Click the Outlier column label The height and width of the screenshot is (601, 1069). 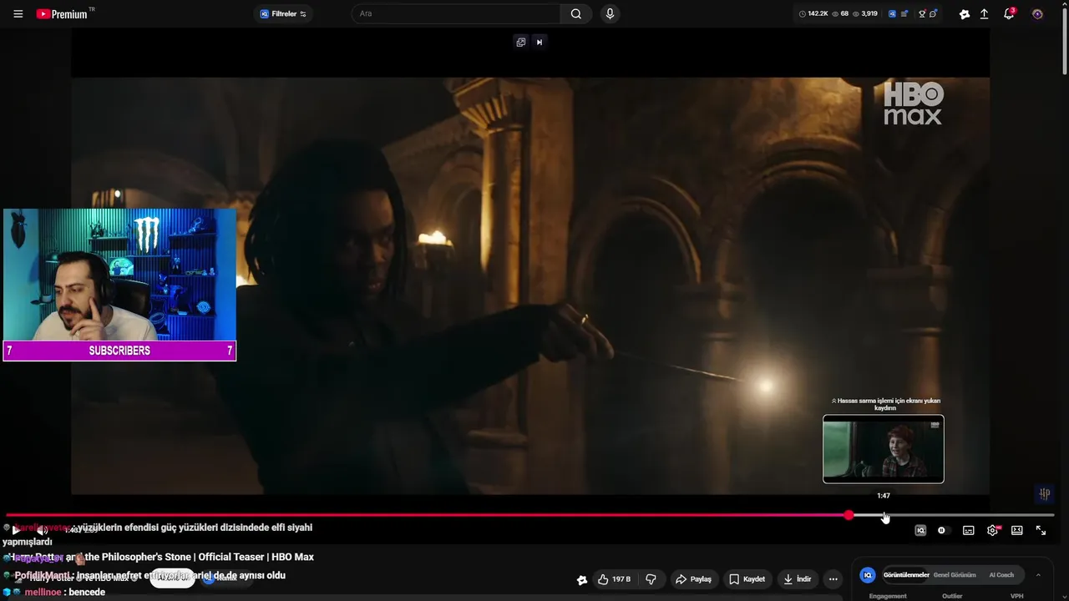(x=952, y=596)
